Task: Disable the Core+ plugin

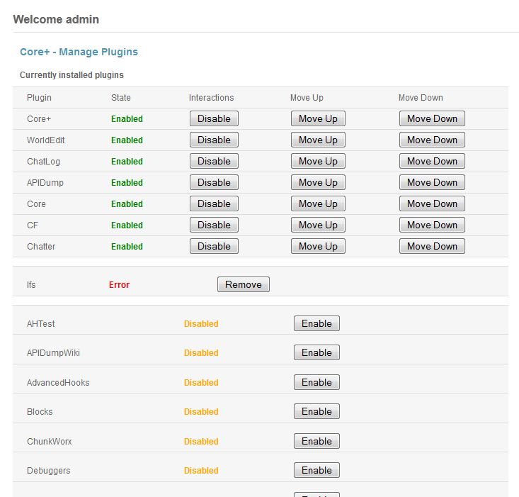Action: 214,118
